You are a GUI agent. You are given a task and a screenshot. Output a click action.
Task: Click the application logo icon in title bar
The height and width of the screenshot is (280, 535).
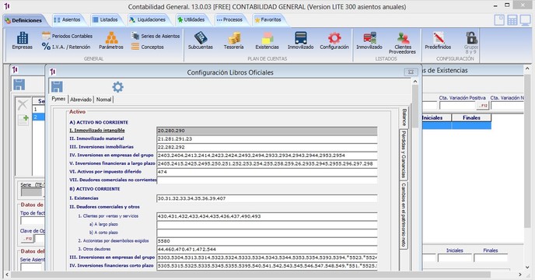tap(7, 6)
